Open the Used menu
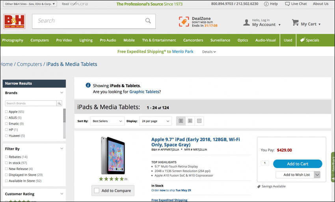The height and width of the screenshot is (202, 335). pos(288,40)
